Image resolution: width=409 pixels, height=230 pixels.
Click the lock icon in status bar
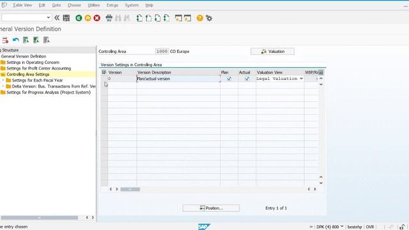tap(402, 227)
